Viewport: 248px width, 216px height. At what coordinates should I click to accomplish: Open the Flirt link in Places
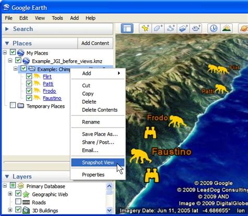[47, 76]
